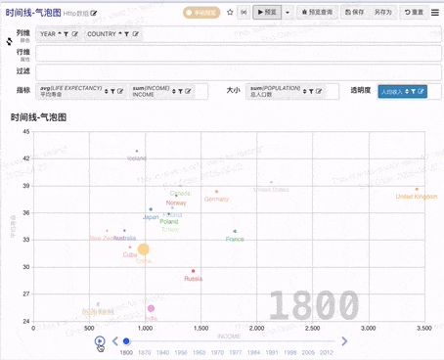Toggle sort order on YEAR field
The image size is (444, 360).
click(x=60, y=33)
